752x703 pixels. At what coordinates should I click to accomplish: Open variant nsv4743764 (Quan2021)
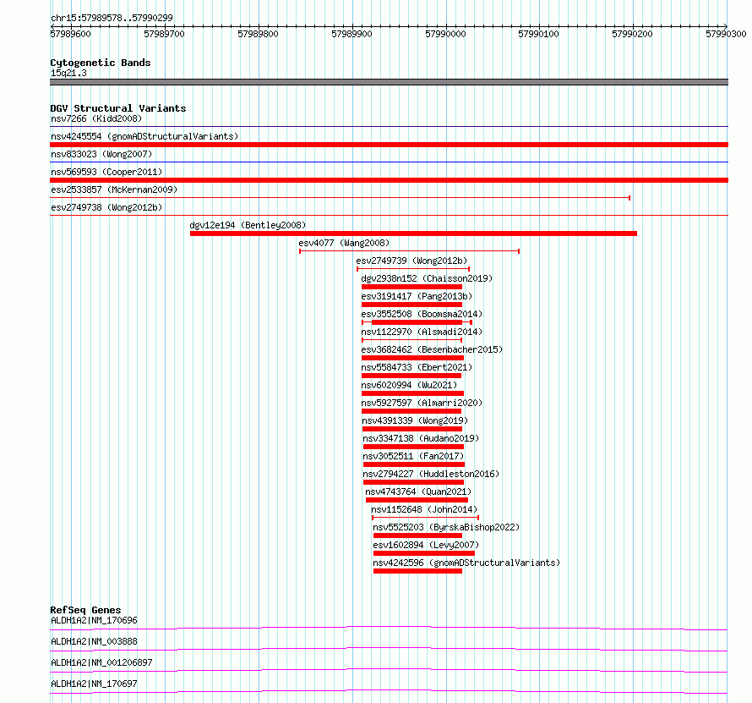[x=418, y=492]
